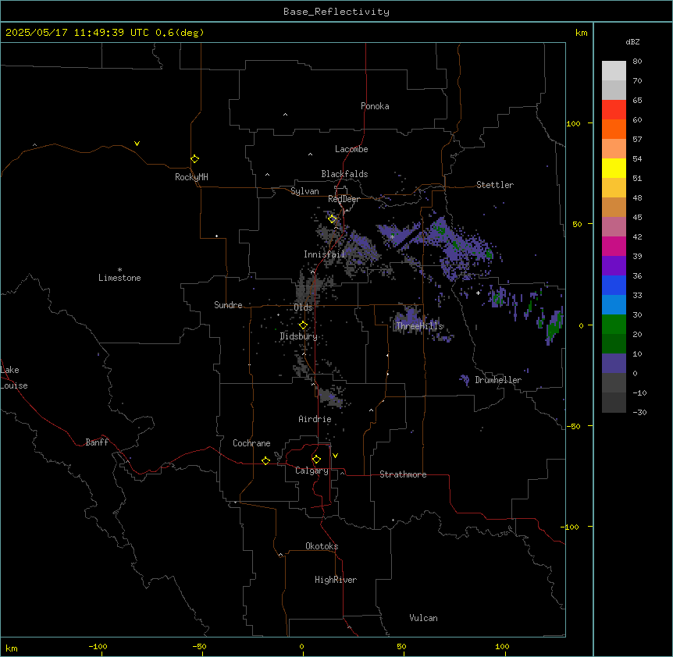This screenshot has width=673, height=657.
Task: Click the ThreeHills label
Action: tap(419, 326)
